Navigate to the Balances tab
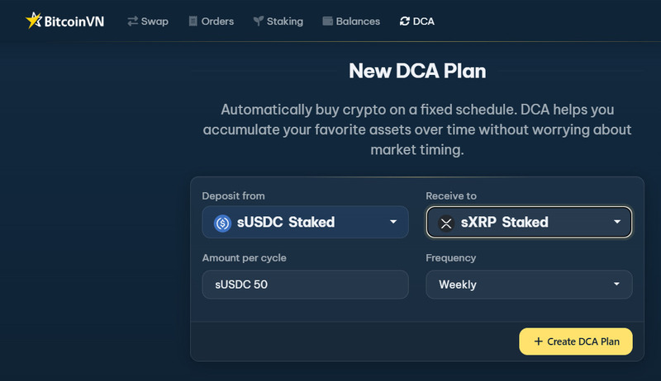Screen dimensions: 661x381 pos(359,21)
